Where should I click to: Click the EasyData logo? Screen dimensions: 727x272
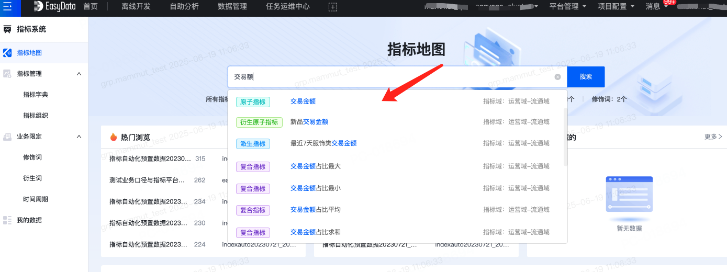53,7
